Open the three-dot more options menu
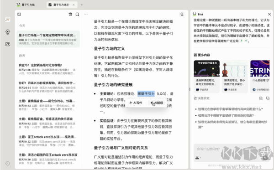The image size is (274, 170). coord(86,14)
